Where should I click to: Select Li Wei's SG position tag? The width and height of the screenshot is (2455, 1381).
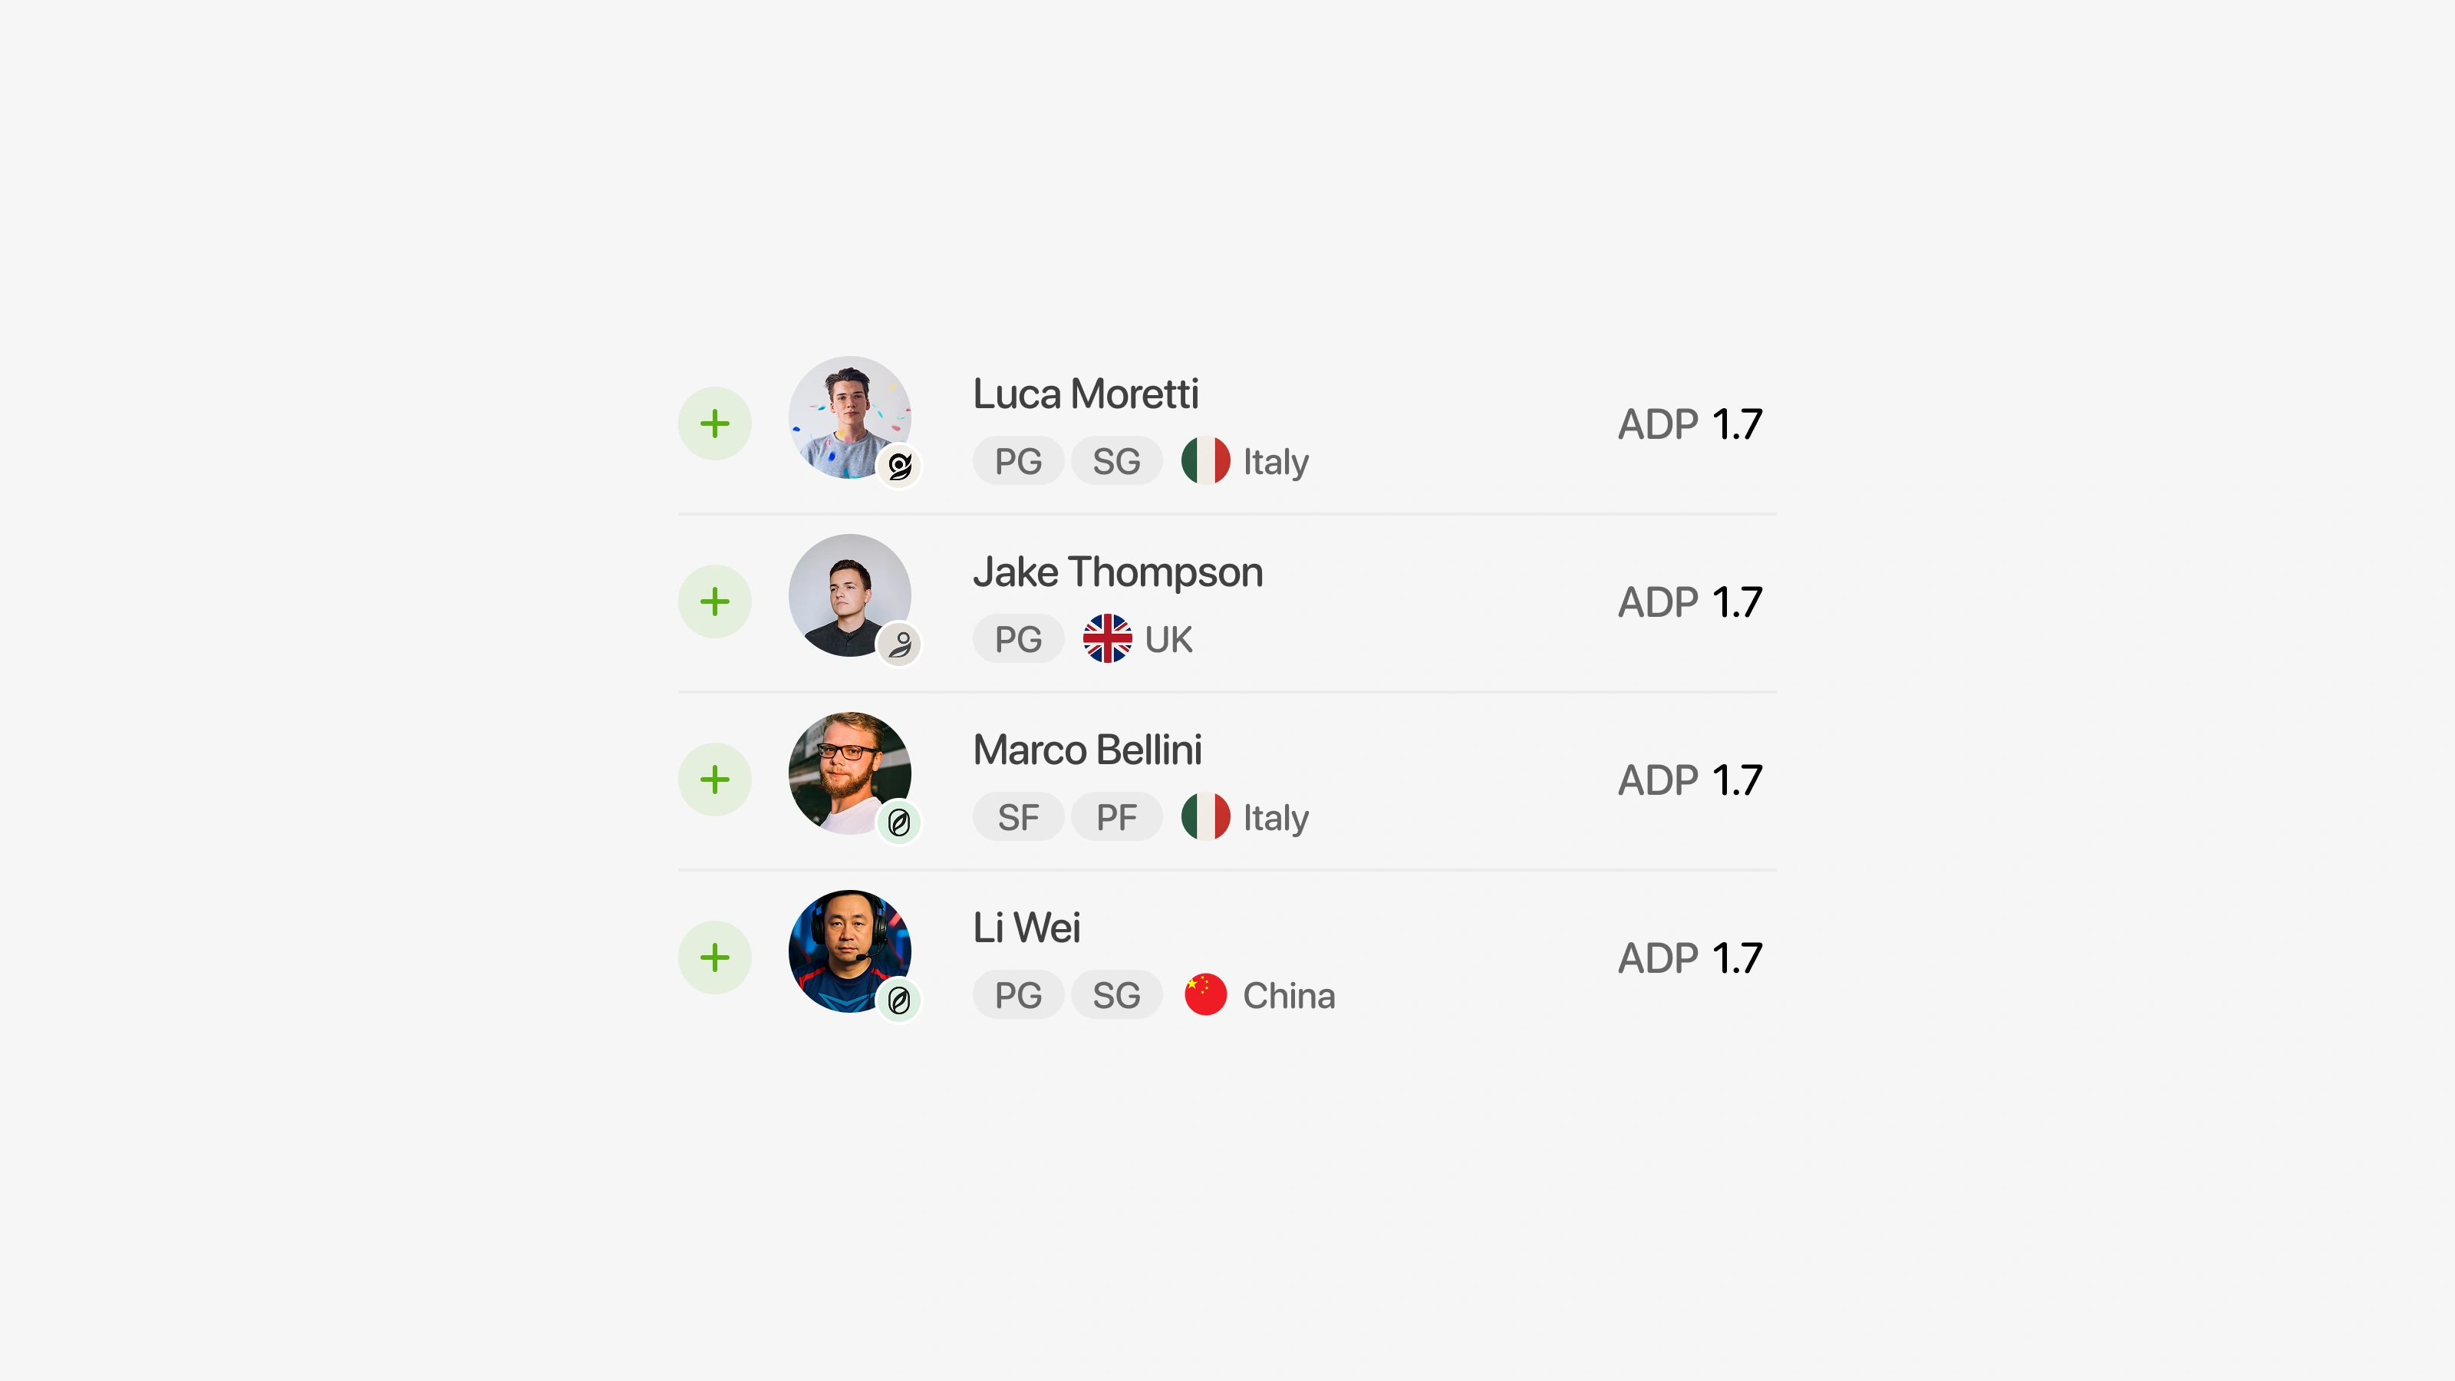coord(1116,995)
